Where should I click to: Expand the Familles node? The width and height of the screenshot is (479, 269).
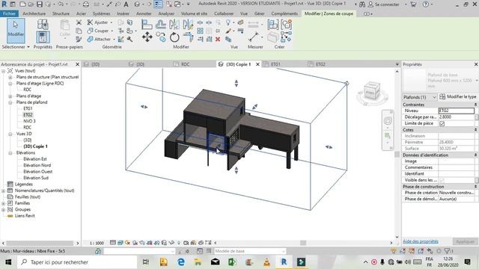(x=3, y=203)
